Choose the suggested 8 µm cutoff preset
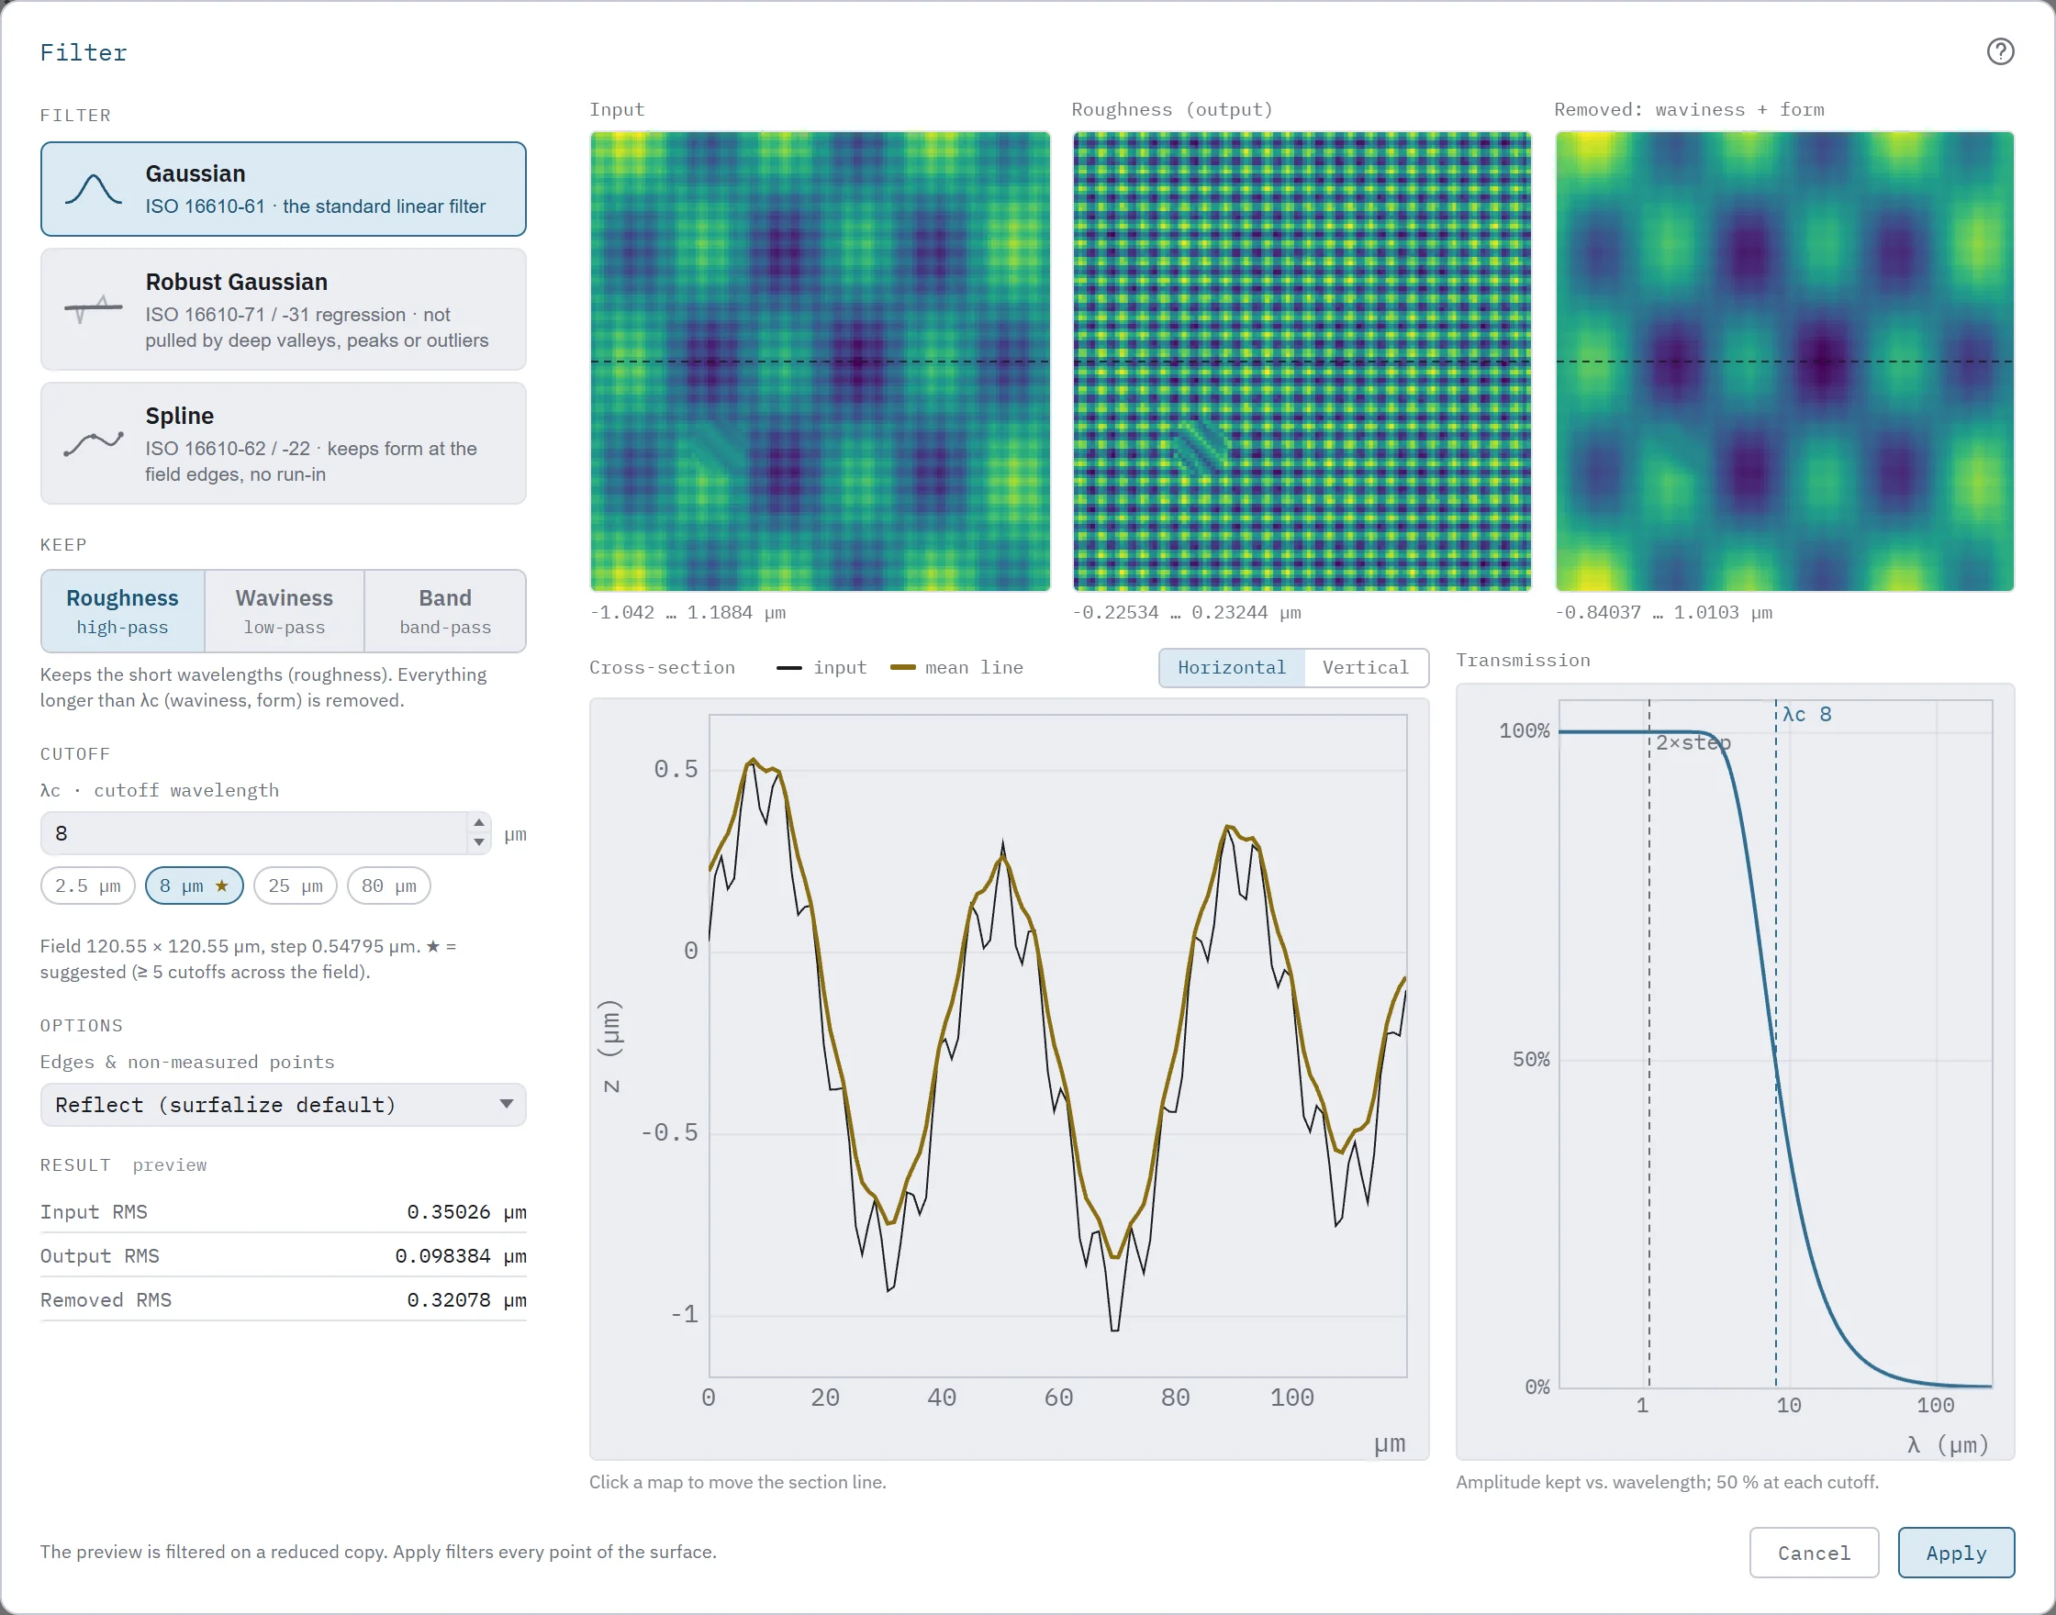This screenshot has height=1615, width=2056. pos(194,886)
